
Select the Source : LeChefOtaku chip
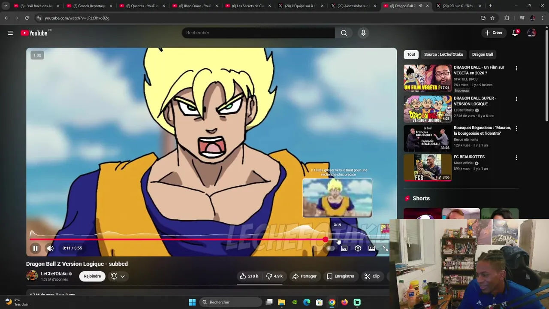point(443,55)
